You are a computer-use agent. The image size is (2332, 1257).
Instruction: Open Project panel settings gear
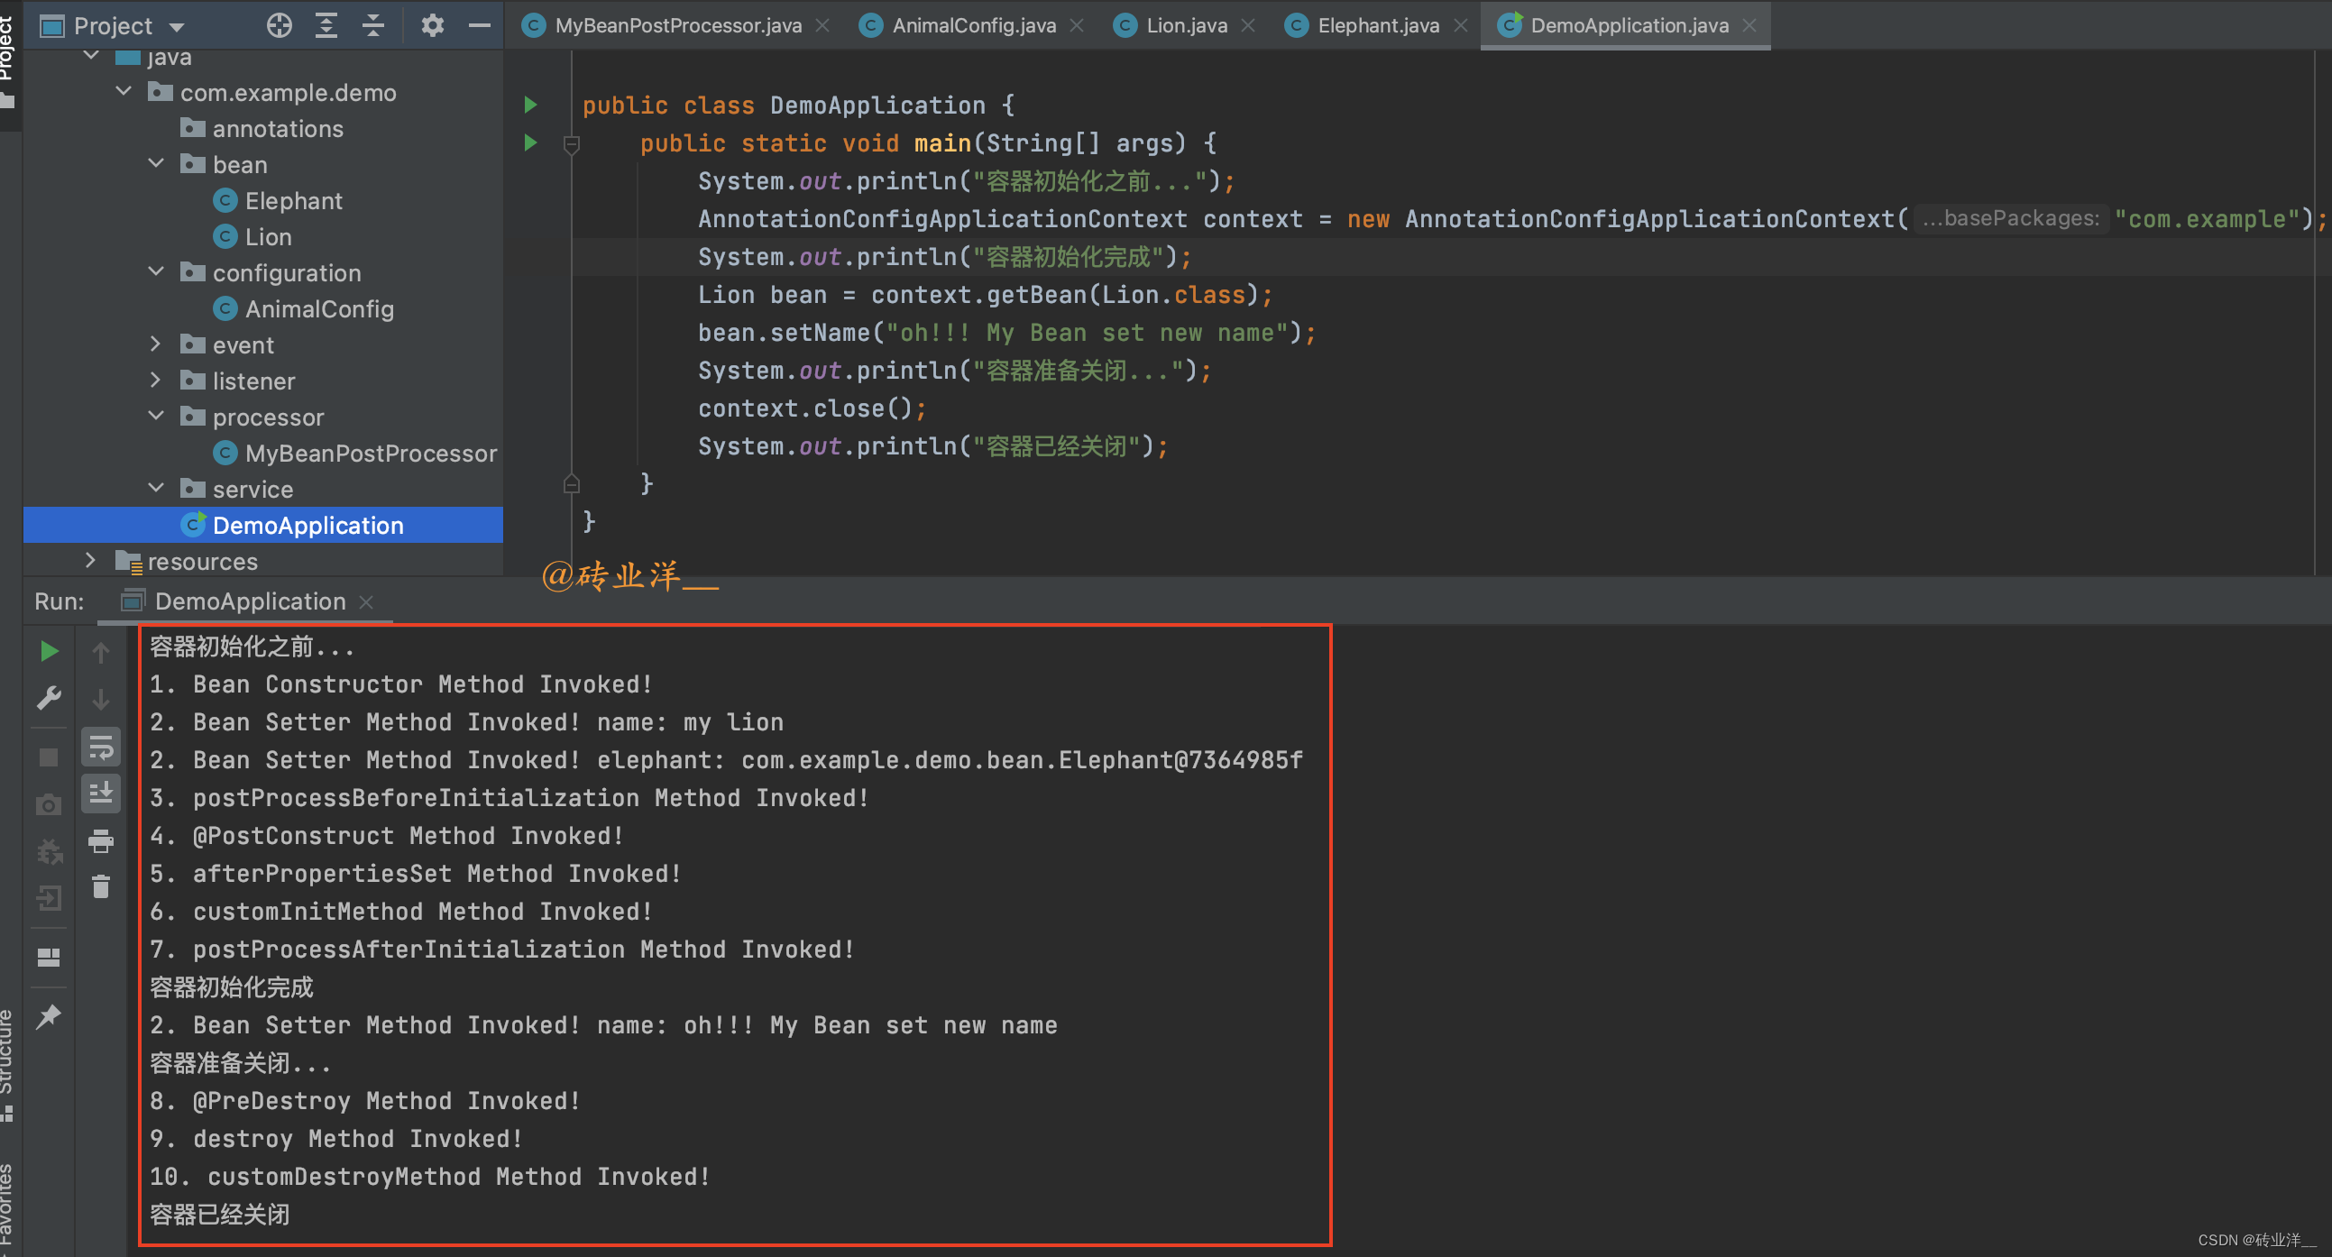(432, 25)
